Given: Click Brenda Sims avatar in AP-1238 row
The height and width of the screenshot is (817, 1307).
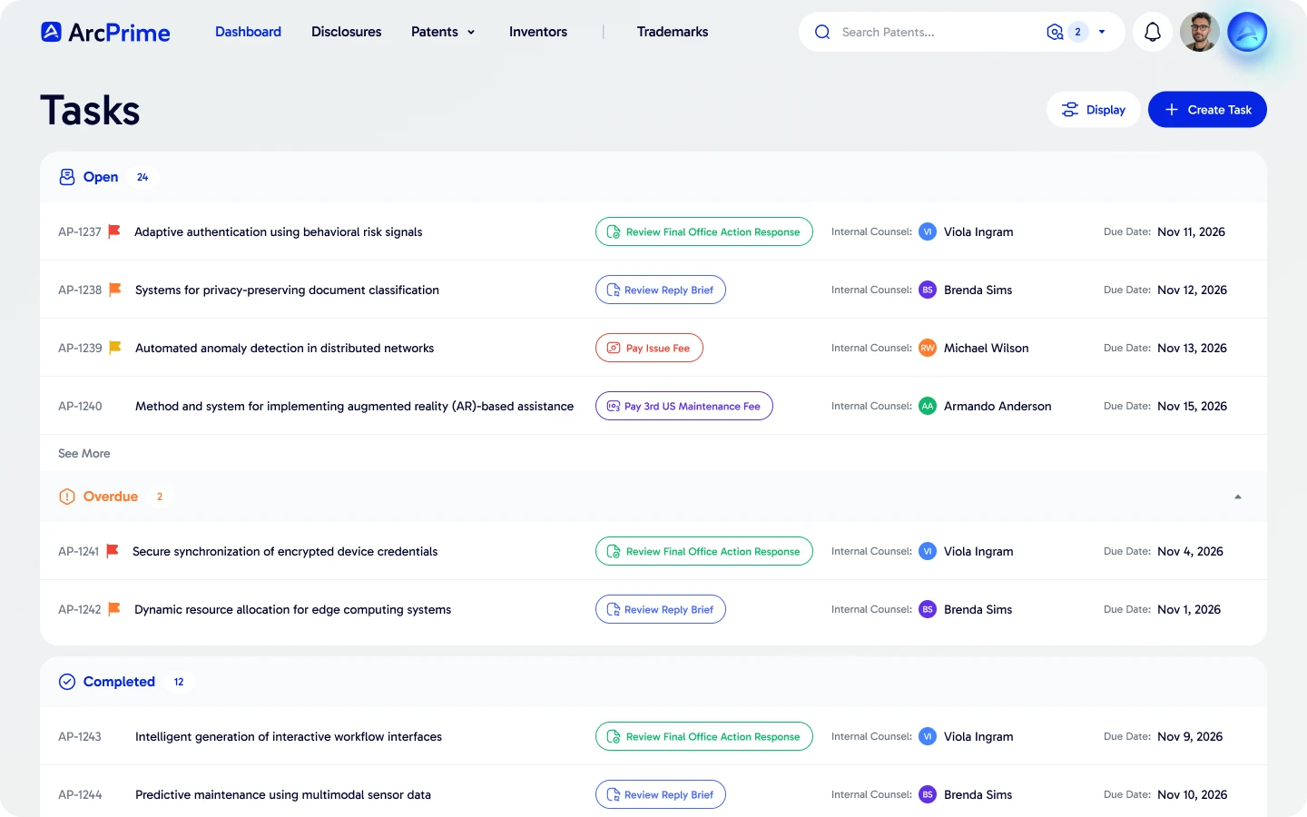Looking at the screenshot, I should (928, 290).
